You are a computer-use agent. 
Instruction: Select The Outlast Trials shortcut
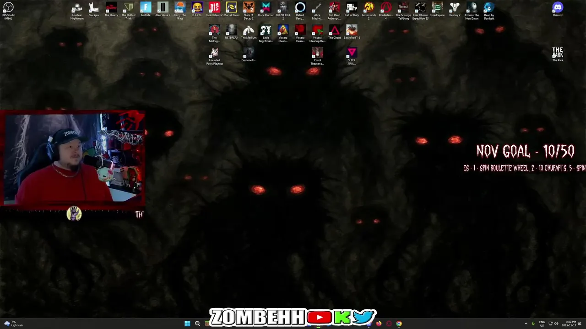tap(129, 11)
